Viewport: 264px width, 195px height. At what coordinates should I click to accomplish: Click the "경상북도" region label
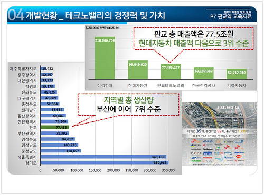coord(29,139)
